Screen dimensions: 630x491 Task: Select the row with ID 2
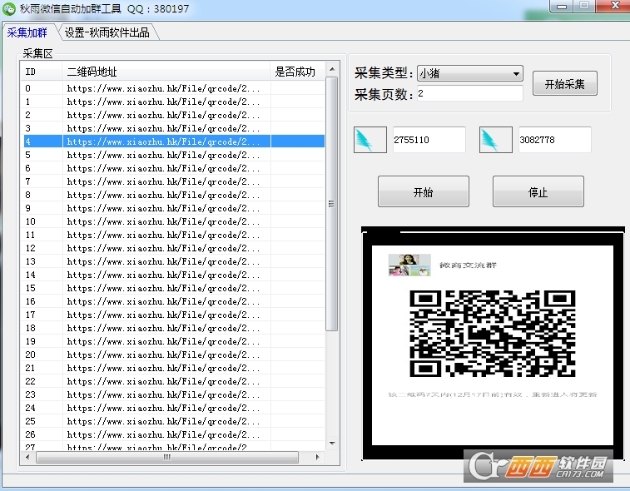[173, 115]
